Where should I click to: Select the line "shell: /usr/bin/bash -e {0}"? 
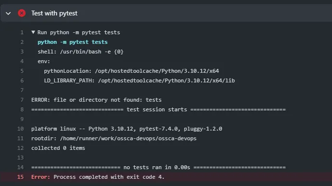point(80,52)
